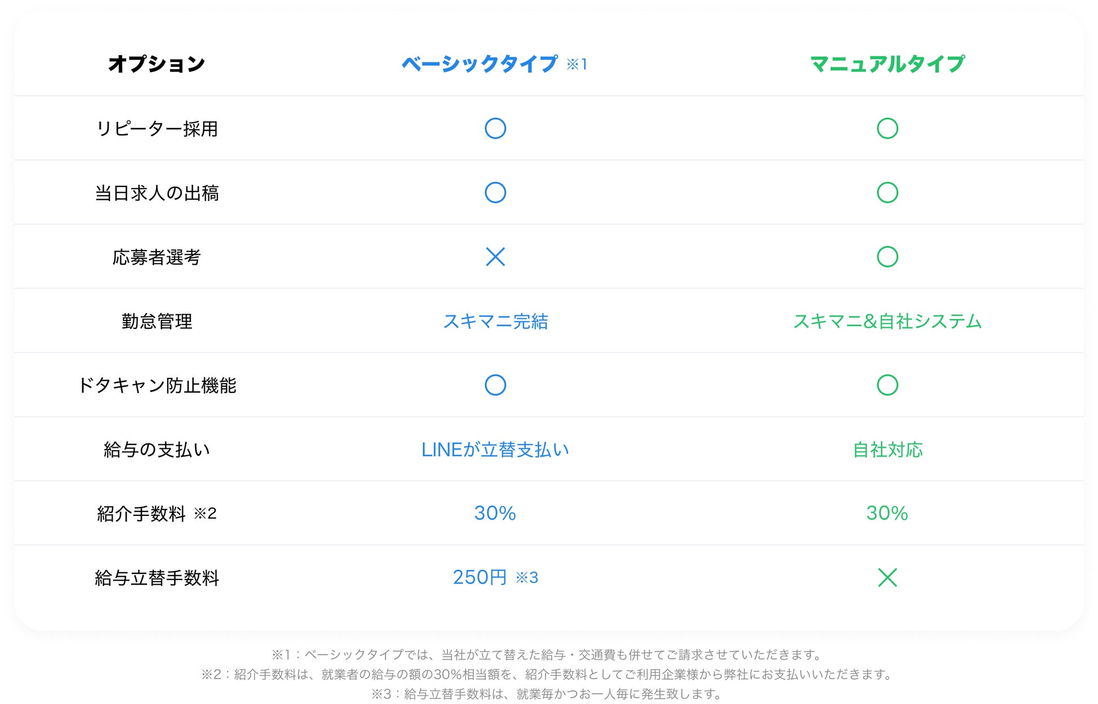Select the マニュアルタイプ column header
The image size is (1098, 704).
(x=887, y=64)
